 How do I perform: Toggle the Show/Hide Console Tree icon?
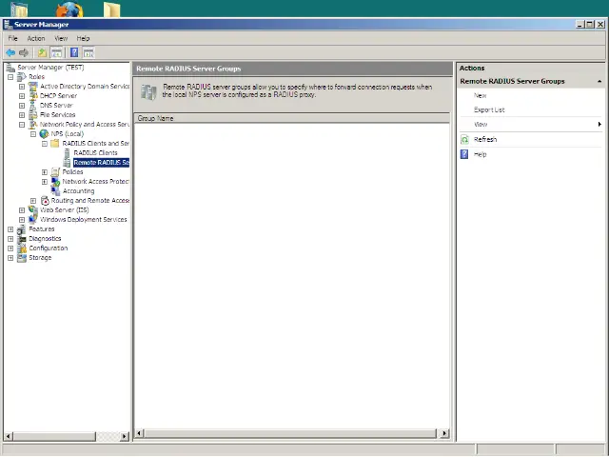tap(56, 52)
